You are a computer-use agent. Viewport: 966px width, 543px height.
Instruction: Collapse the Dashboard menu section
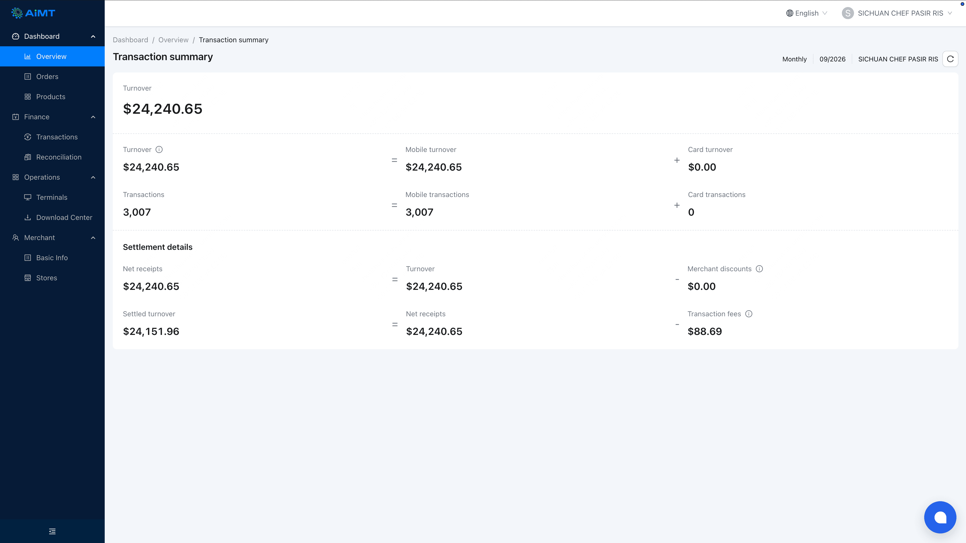93,36
